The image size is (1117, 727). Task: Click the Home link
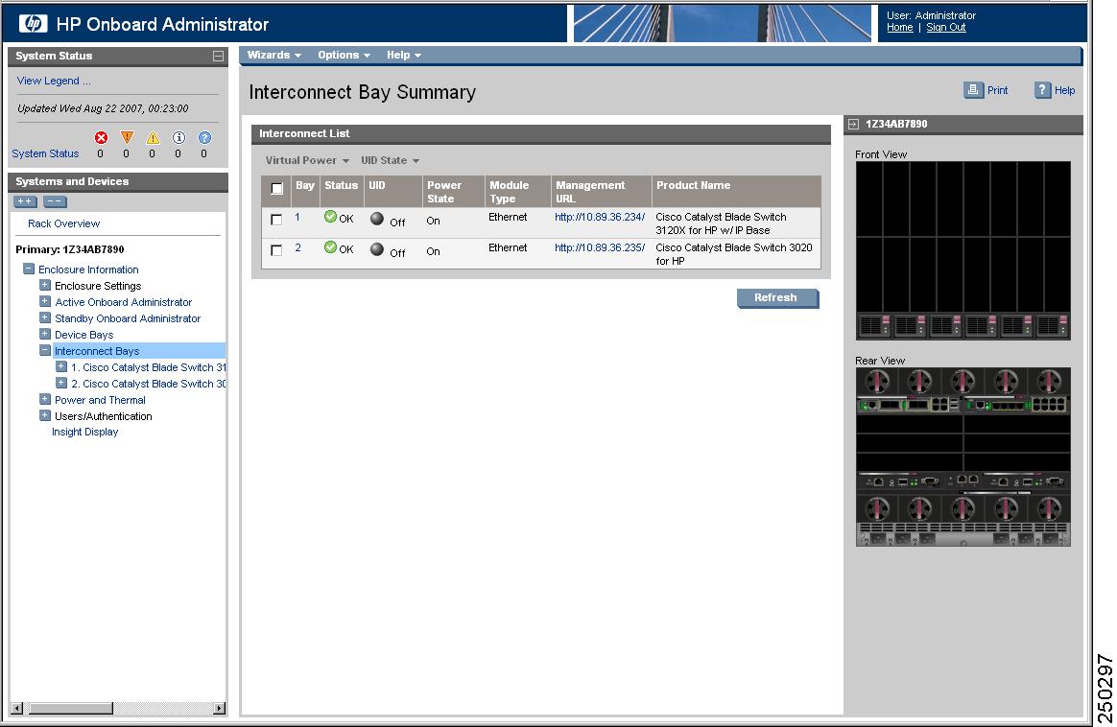[900, 27]
